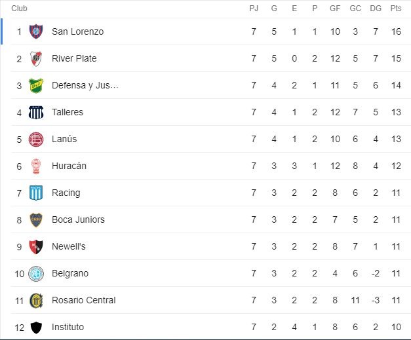Click the Club column header
Screen dimensions: 411x340
coord(19,9)
